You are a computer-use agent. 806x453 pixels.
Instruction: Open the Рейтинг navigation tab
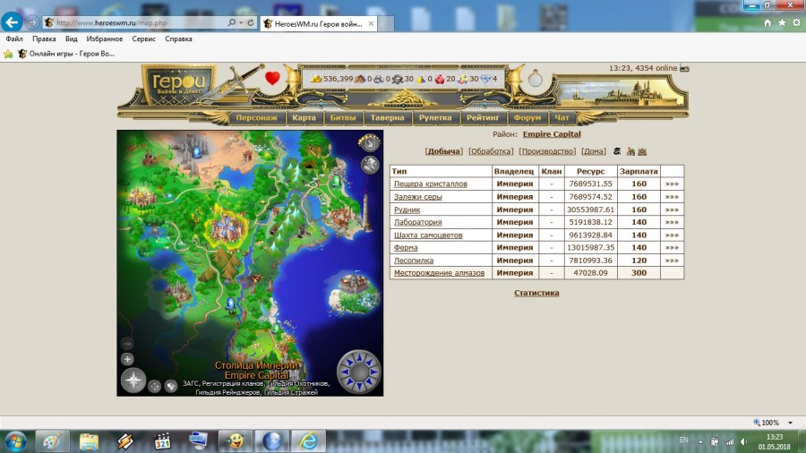[x=483, y=117]
